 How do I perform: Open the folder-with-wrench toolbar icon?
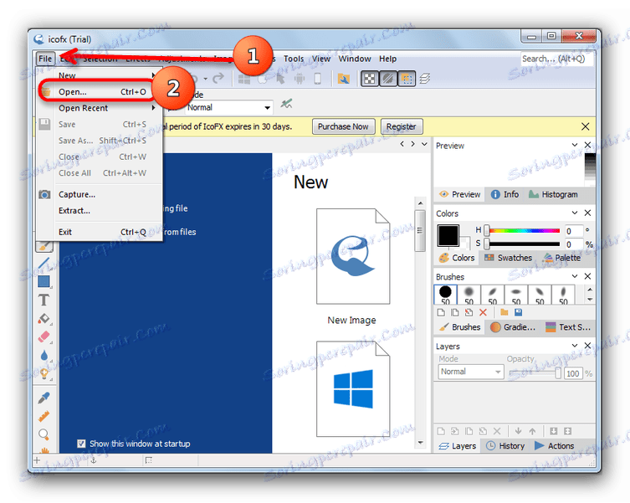coord(344,79)
